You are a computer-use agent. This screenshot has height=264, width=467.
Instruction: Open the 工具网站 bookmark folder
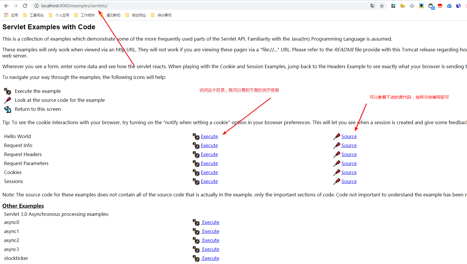pyautogui.click(x=33, y=15)
